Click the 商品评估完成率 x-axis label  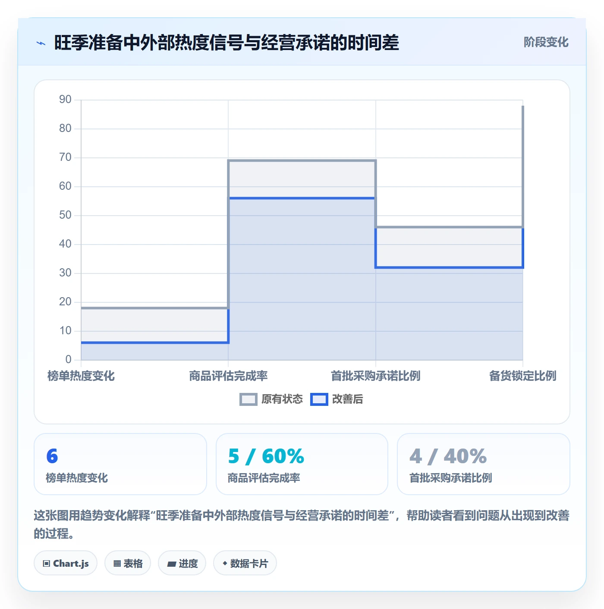click(228, 376)
